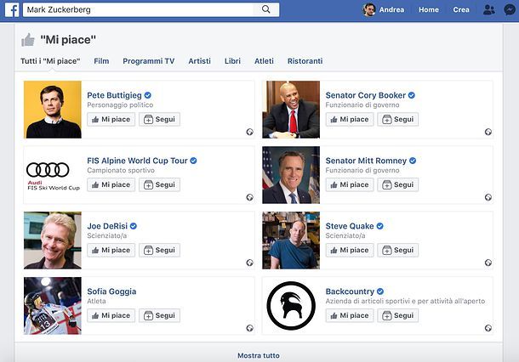Like the Joe DeRisi page
The image size is (519, 362).
point(111,251)
